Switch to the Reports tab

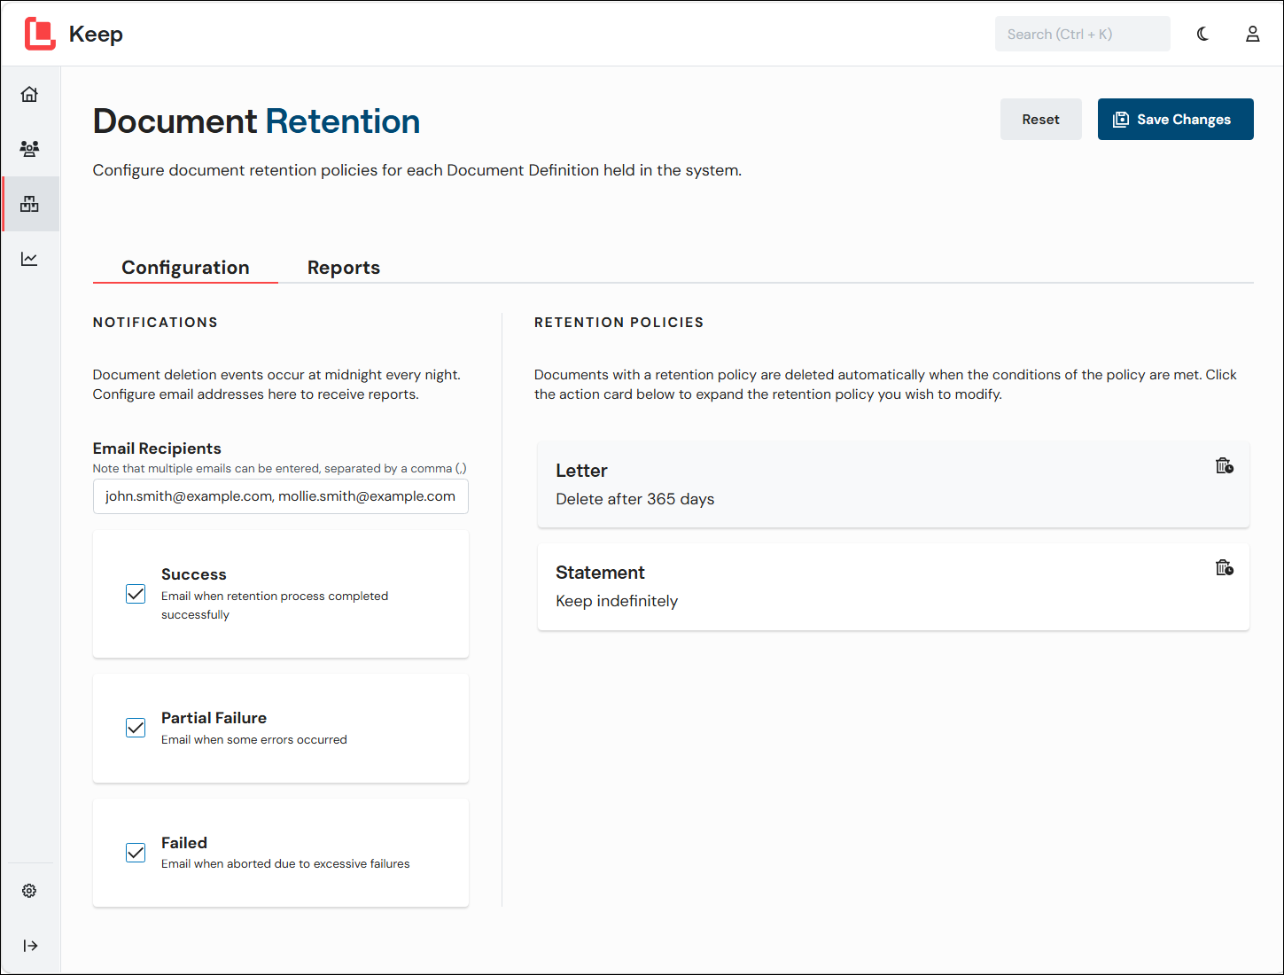[344, 268]
